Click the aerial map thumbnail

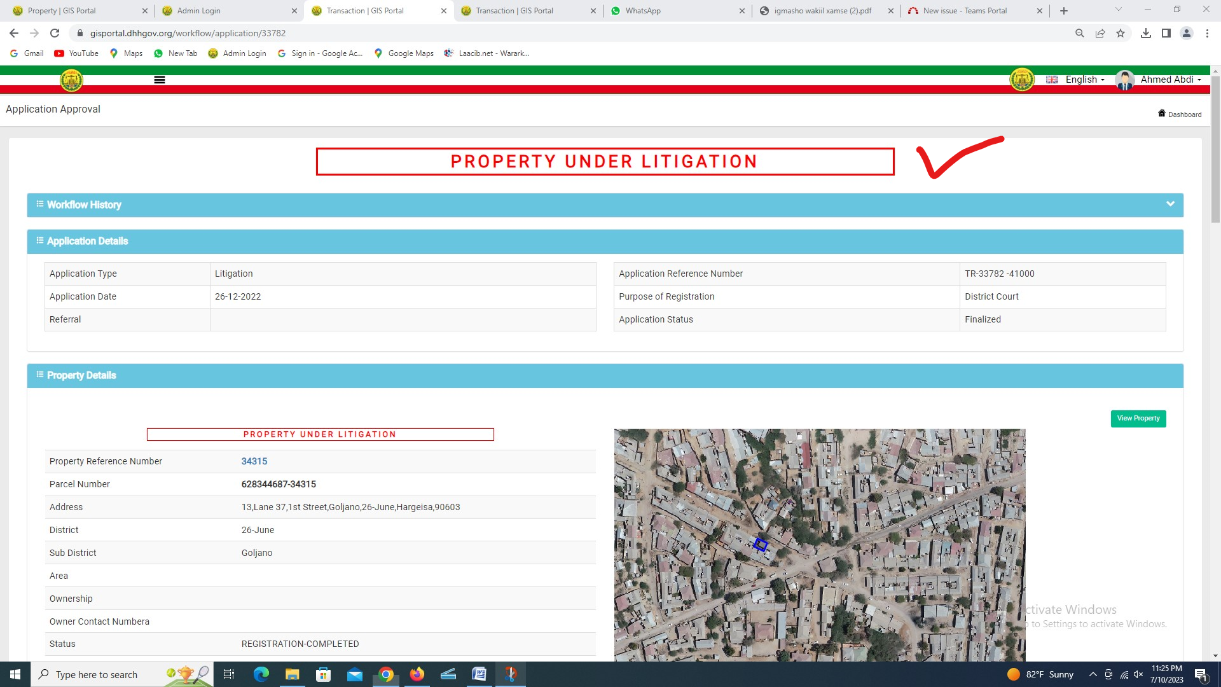tap(820, 545)
